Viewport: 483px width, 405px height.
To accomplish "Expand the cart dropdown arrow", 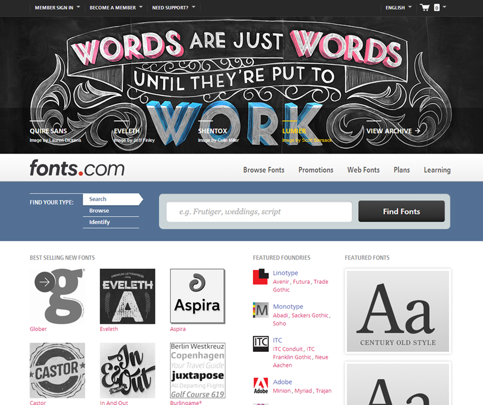I will click(444, 7).
